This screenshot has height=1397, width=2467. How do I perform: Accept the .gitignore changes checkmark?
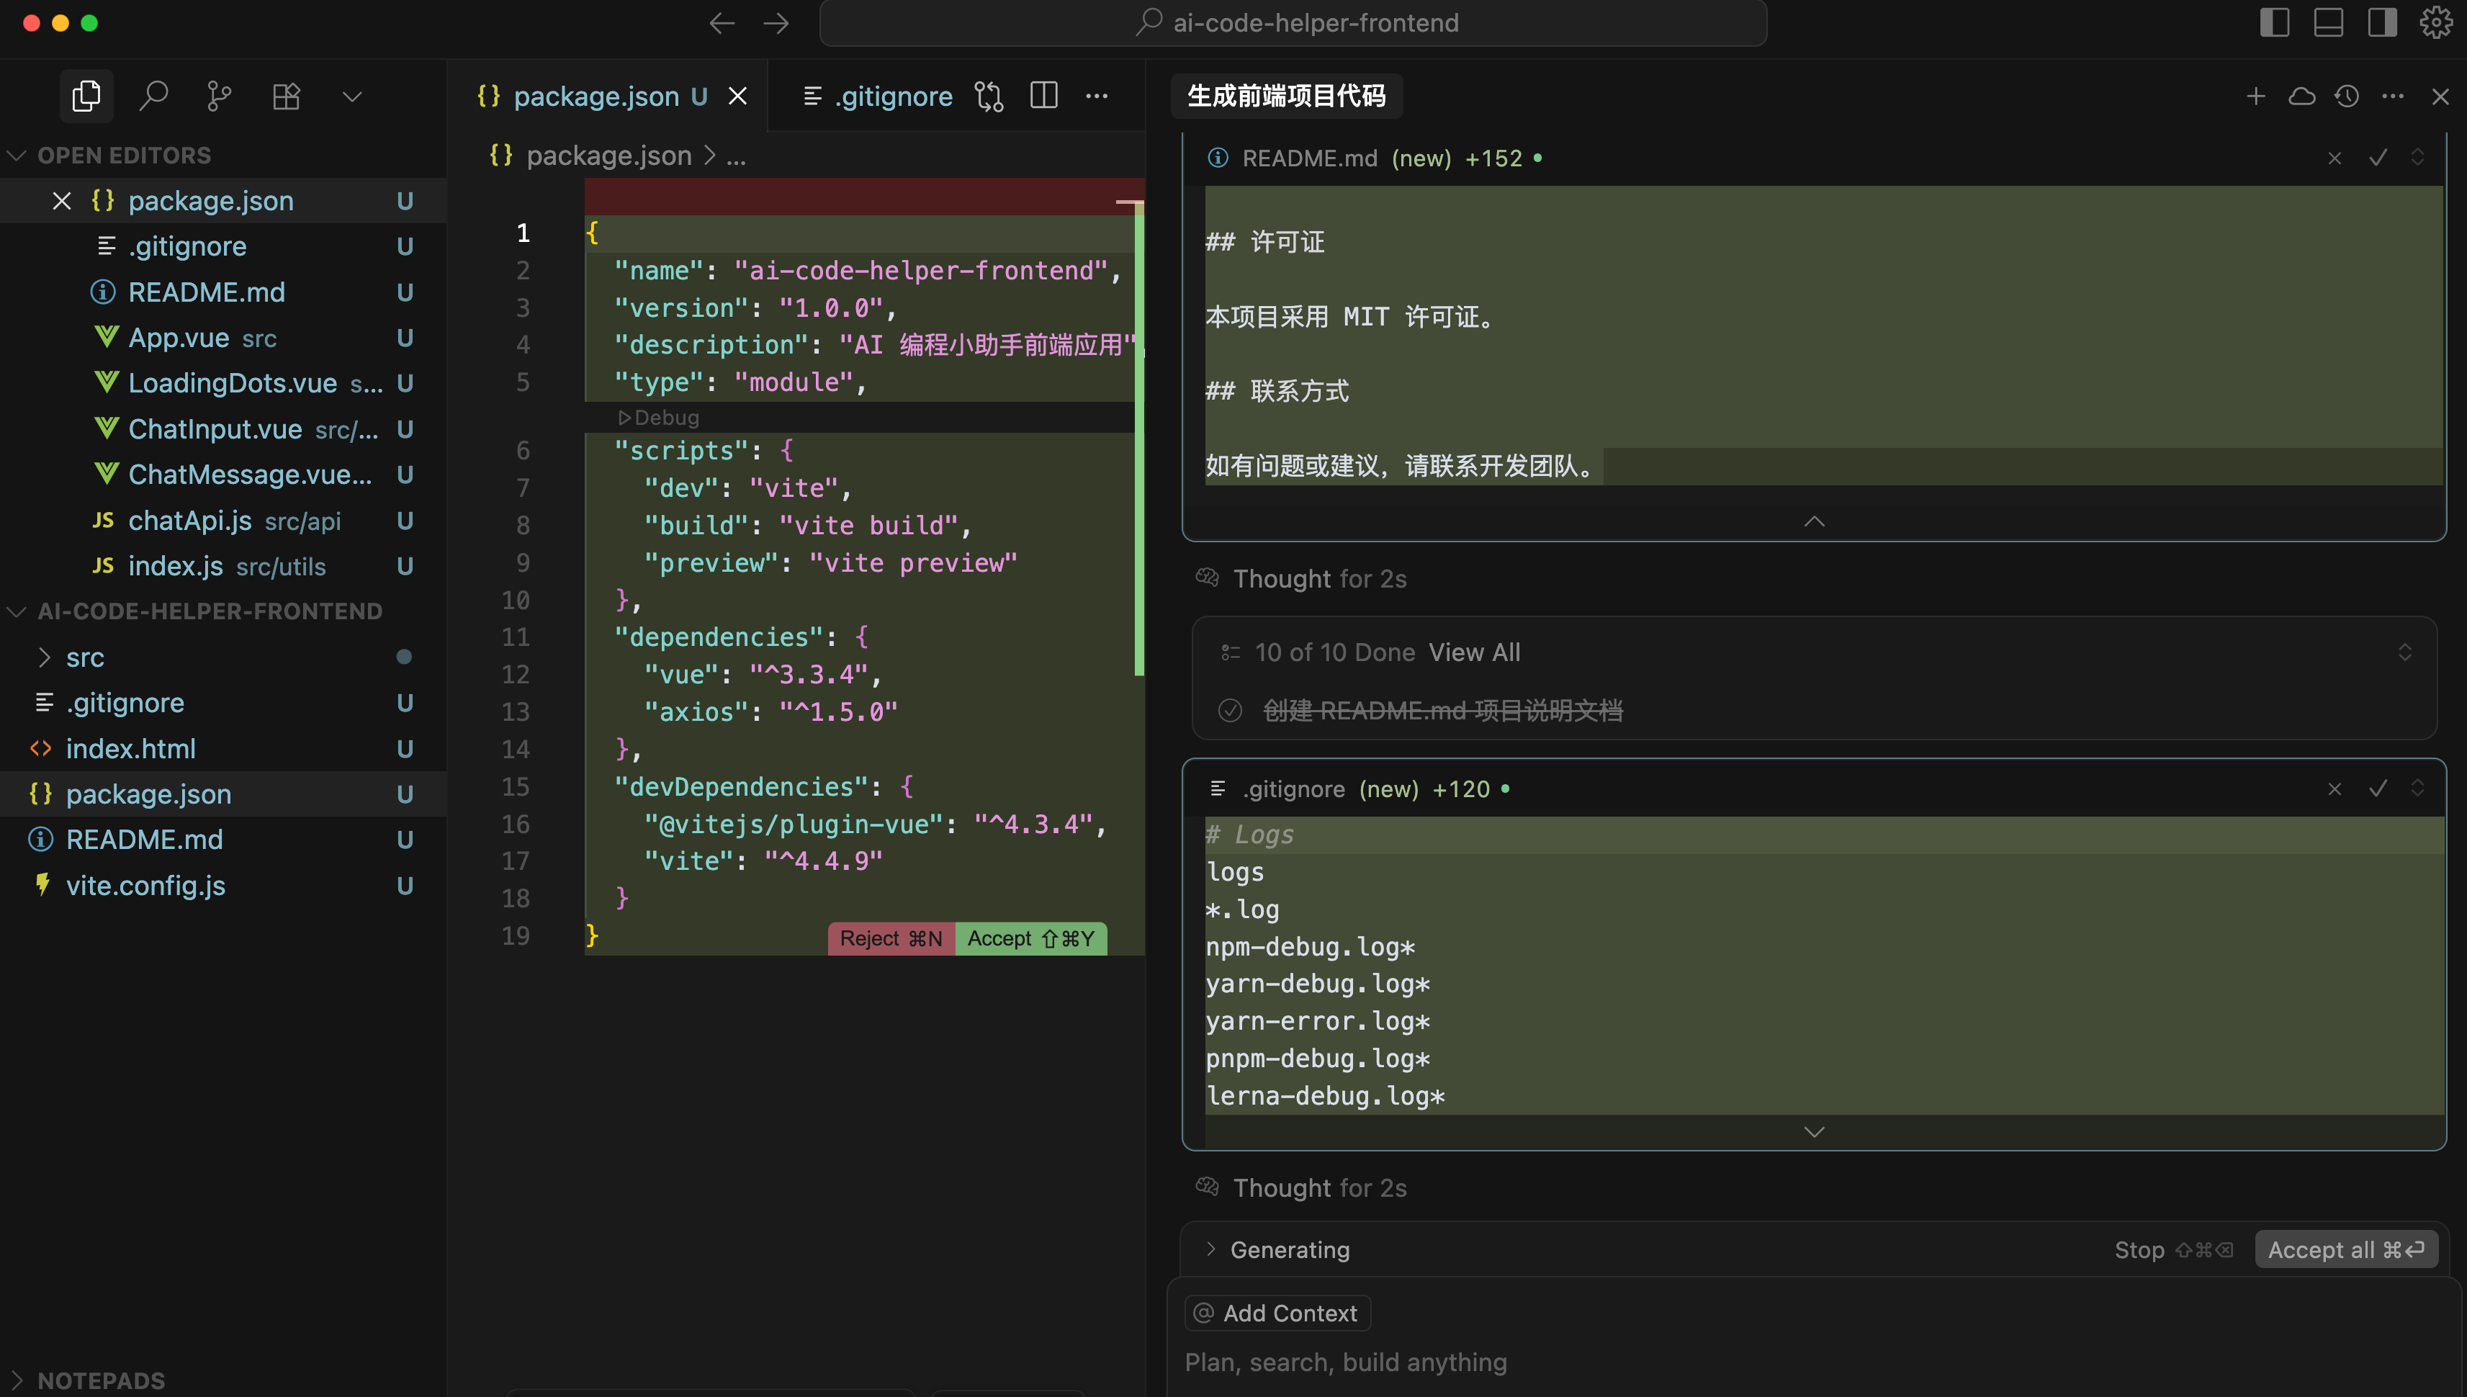[x=2378, y=789]
